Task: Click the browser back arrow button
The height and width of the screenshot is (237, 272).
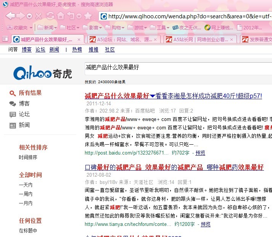Action: [10, 16]
